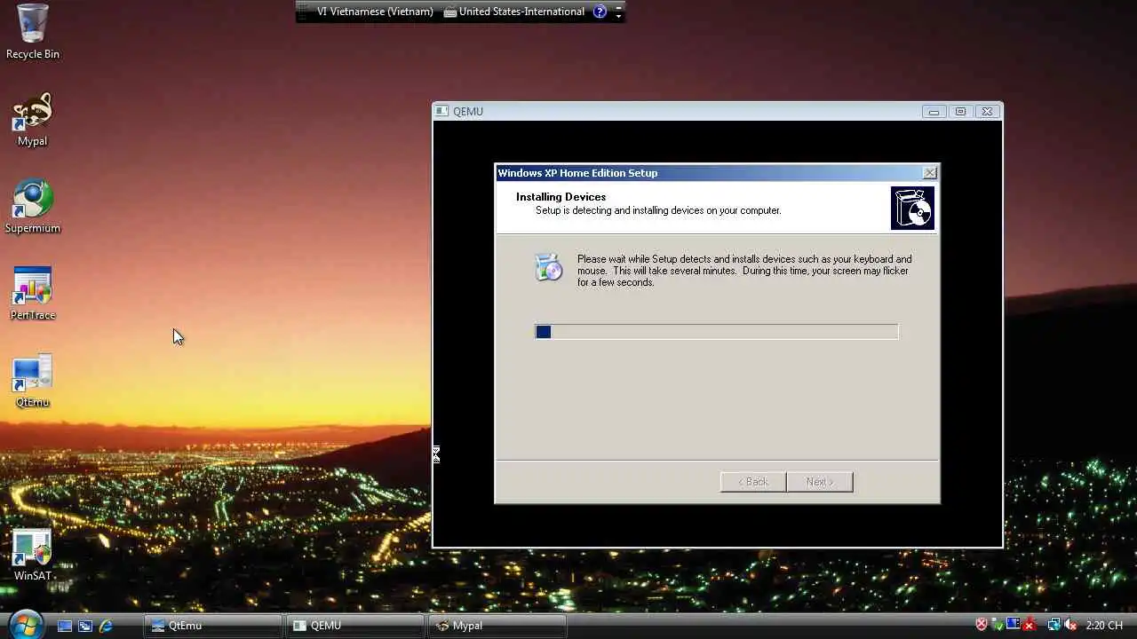This screenshot has height=639, width=1137.
Task: Maximize the QEMU window
Action: [x=960, y=112]
